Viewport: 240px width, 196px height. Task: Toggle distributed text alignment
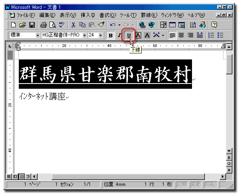(x=200, y=35)
